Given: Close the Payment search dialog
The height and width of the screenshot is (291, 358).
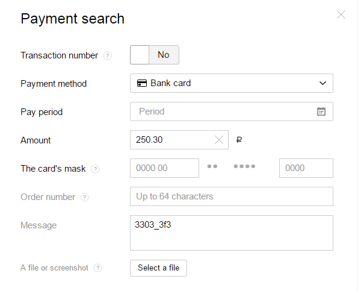Looking at the screenshot, I should (341, 14).
